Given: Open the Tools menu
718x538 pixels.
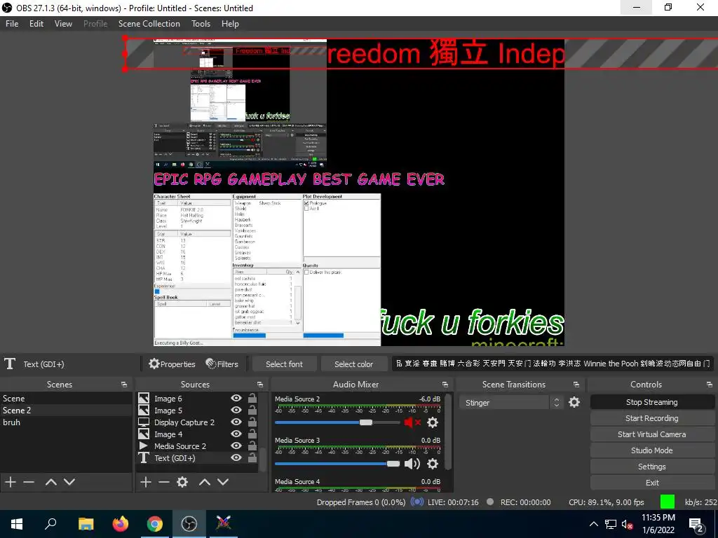Looking at the screenshot, I should (201, 24).
